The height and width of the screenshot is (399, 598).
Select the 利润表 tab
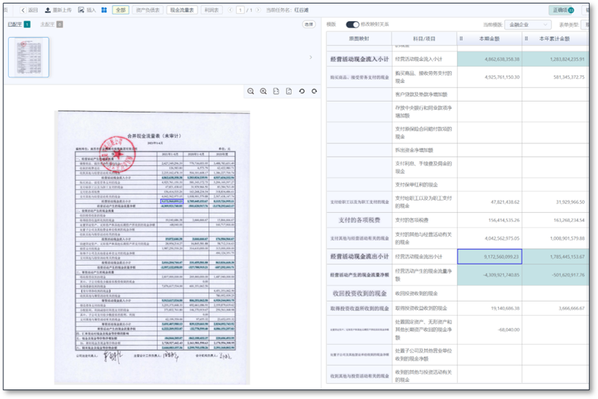(x=212, y=10)
